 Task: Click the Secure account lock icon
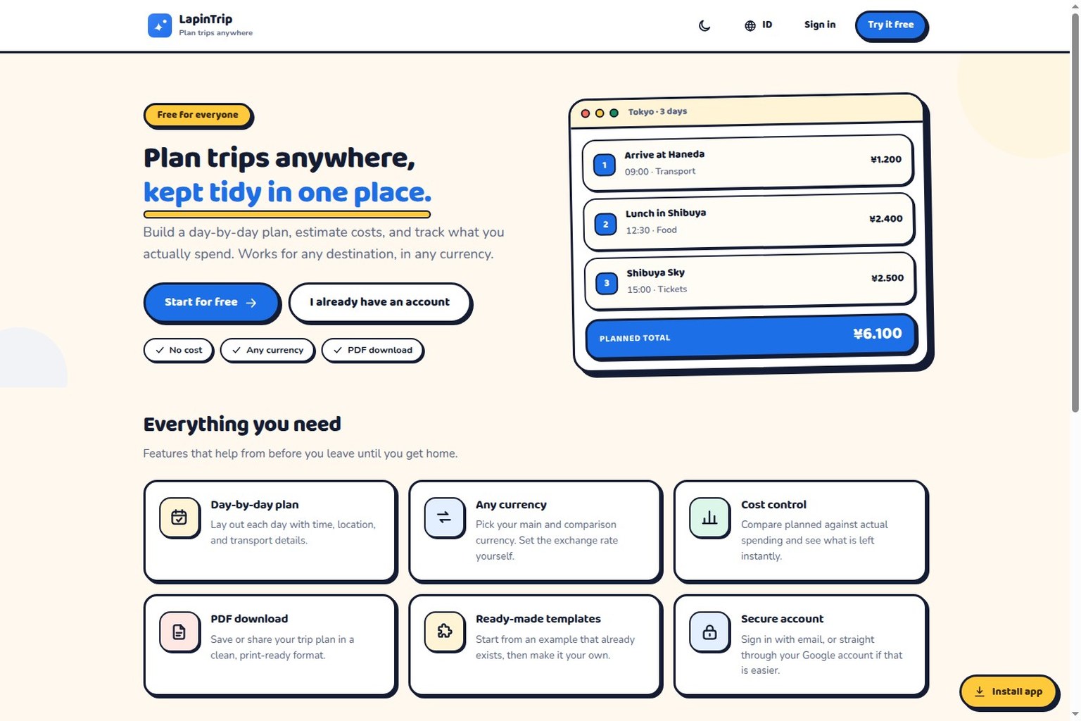point(709,632)
